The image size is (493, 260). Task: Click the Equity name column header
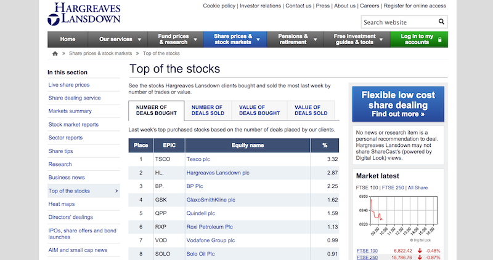coord(248,145)
